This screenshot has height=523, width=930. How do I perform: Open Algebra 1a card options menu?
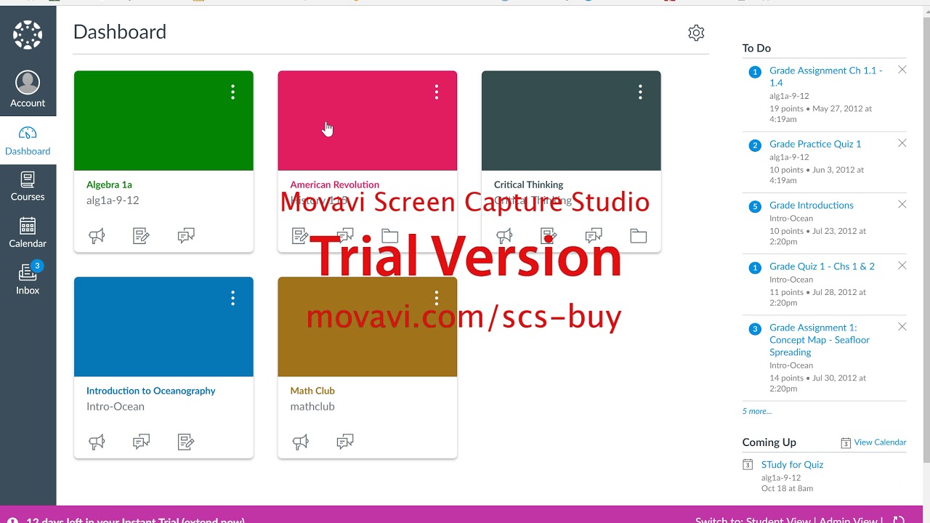(232, 92)
